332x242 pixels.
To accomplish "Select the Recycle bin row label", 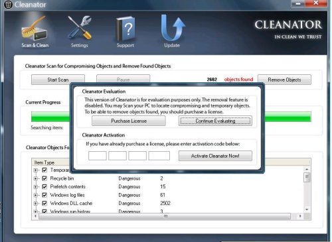I will (x=62, y=178).
